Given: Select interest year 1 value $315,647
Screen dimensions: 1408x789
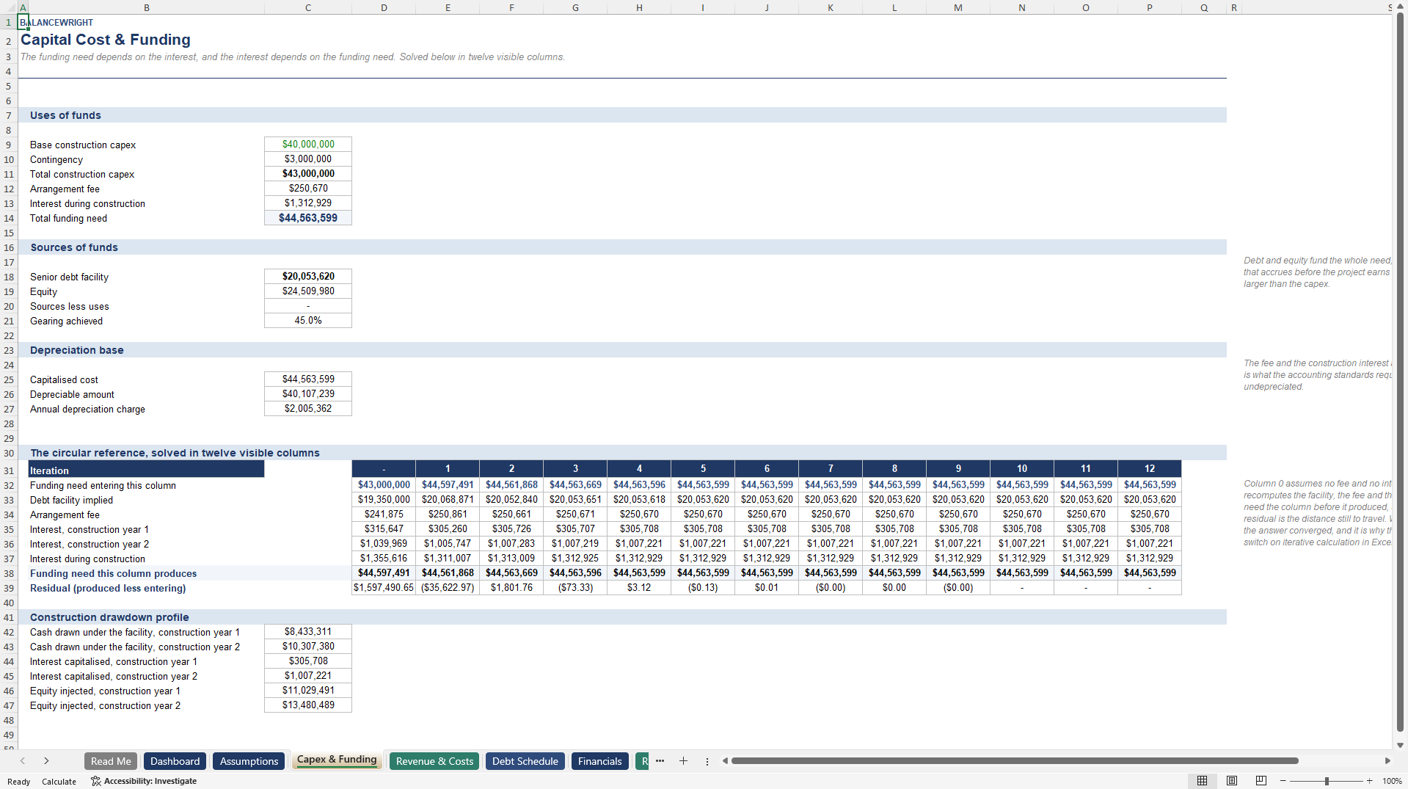Looking at the screenshot, I should pyautogui.click(x=384, y=529).
